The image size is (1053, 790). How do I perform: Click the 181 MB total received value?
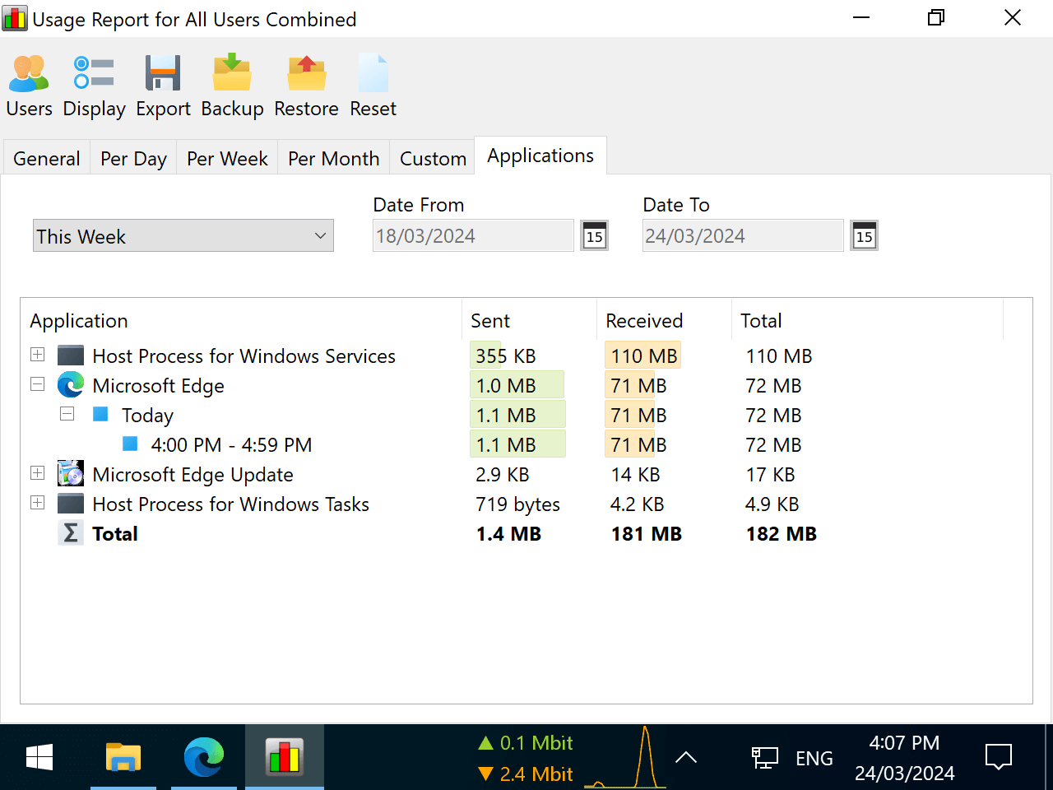click(646, 534)
